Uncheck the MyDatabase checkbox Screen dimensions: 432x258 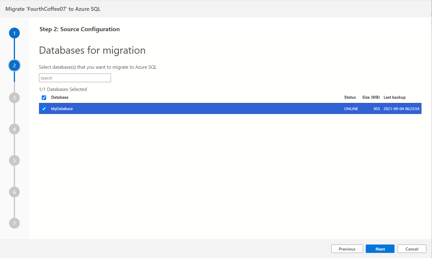(x=44, y=109)
